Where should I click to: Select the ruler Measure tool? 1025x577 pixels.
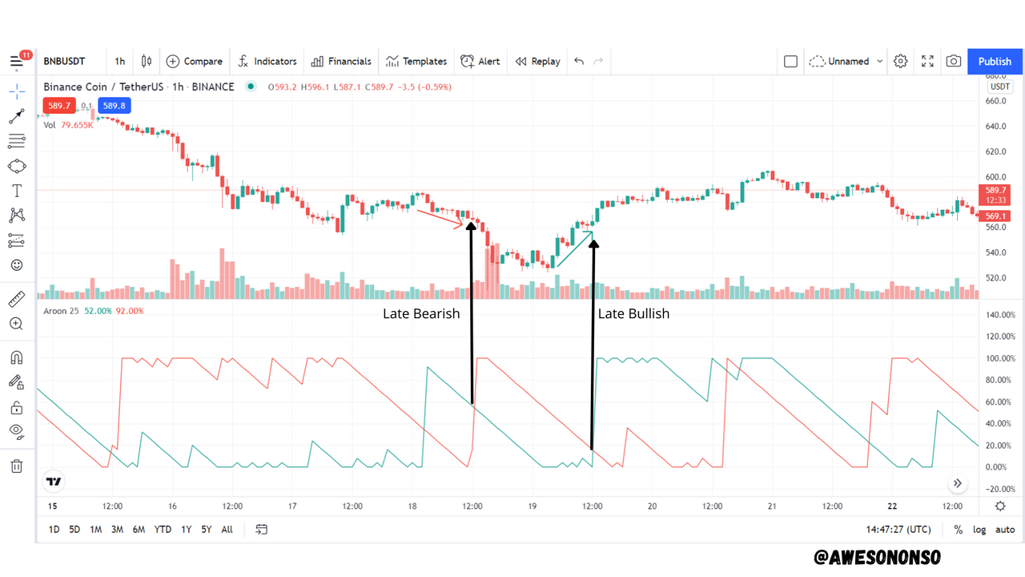pos(17,300)
